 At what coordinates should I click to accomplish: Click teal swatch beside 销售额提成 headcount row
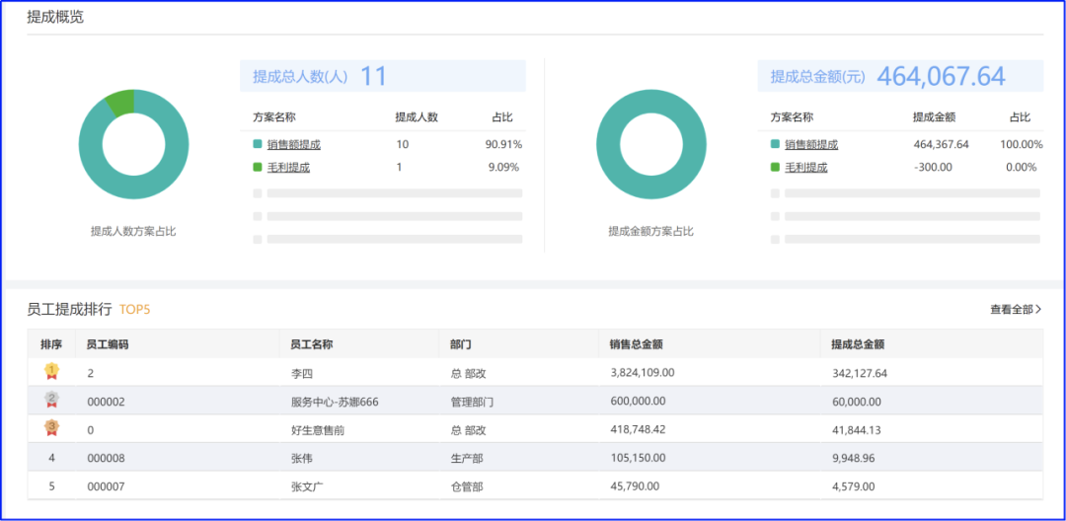(257, 145)
